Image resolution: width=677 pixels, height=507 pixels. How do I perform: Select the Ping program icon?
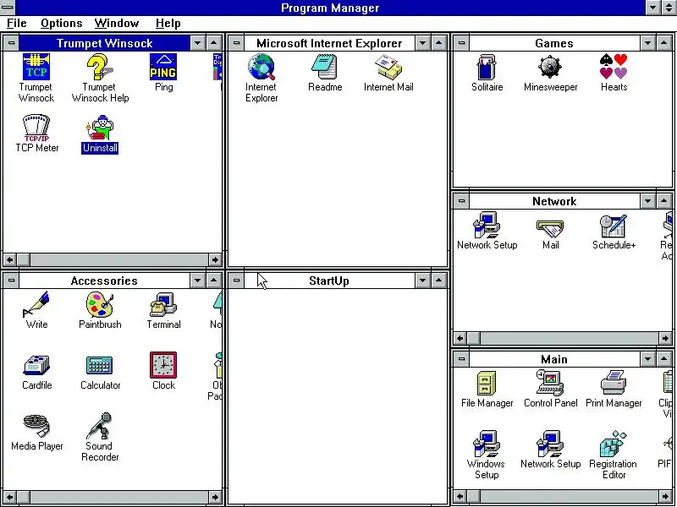tap(163, 67)
